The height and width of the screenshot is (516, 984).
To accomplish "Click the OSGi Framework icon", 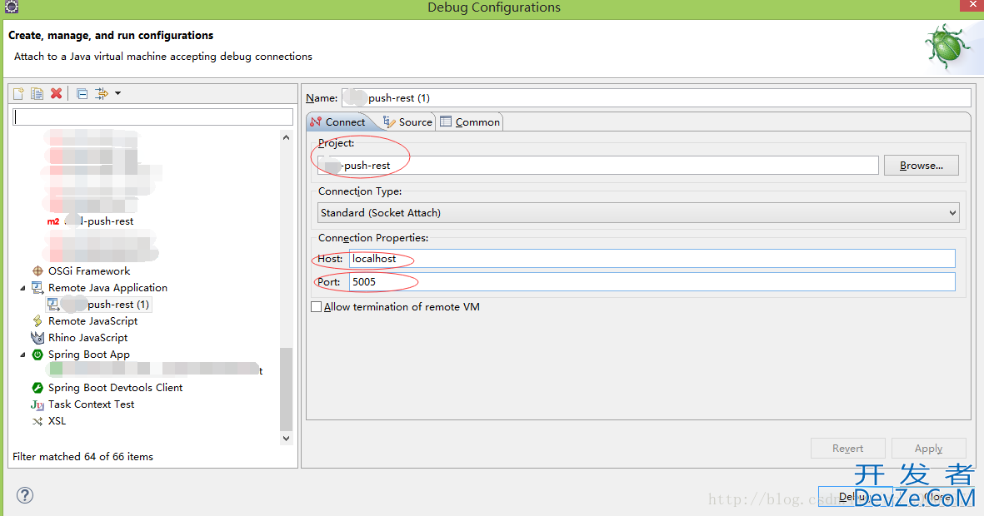I will 37,270.
